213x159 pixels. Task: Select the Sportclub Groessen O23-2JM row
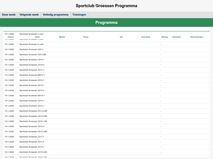pyautogui.click(x=106, y=55)
